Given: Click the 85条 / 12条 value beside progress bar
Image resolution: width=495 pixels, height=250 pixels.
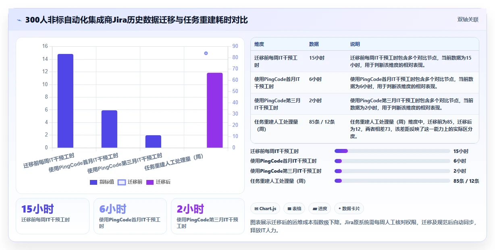Looking at the screenshot, I should pyautogui.click(x=466, y=181).
